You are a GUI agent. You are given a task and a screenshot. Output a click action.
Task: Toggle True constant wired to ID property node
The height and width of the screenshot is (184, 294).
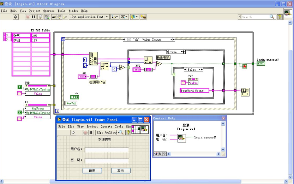click(x=20, y=112)
